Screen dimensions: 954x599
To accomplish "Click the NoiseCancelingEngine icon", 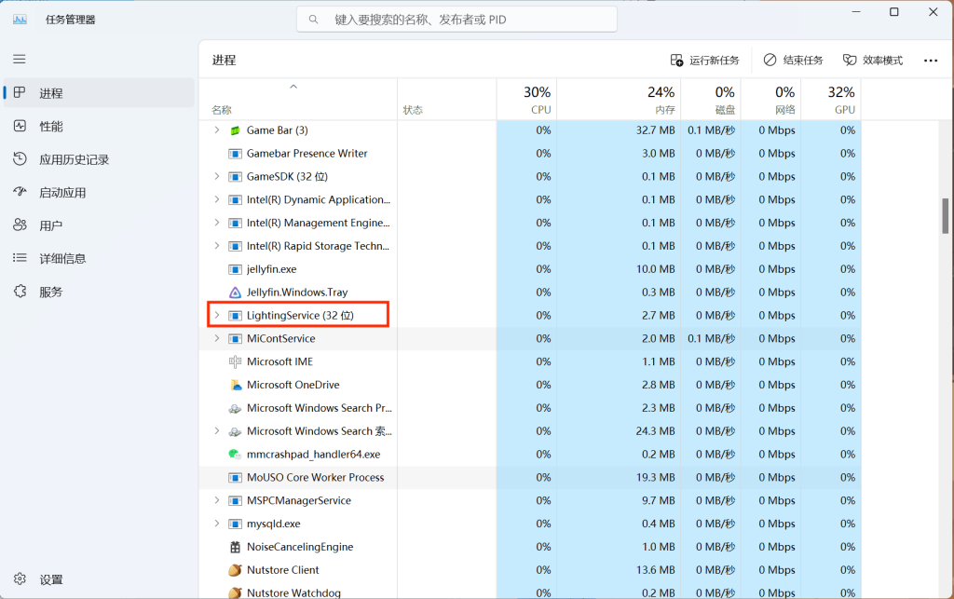I will (x=235, y=547).
